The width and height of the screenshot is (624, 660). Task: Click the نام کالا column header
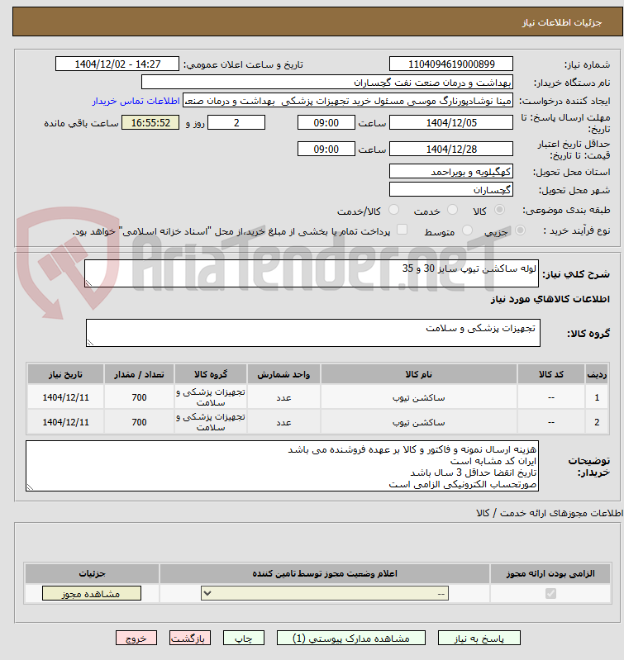pos(418,374)
